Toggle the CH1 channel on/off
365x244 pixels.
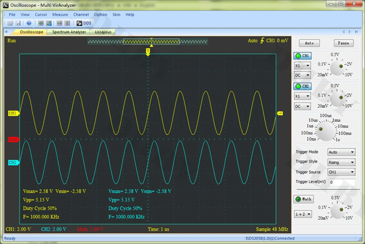[302, 56]
